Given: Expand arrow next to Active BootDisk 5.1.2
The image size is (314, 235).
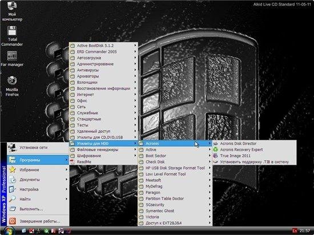Looking at the screenshot, I should [135, 46].
